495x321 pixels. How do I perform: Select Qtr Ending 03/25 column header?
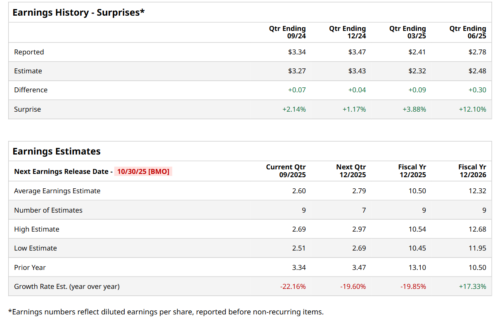(407, 32)
